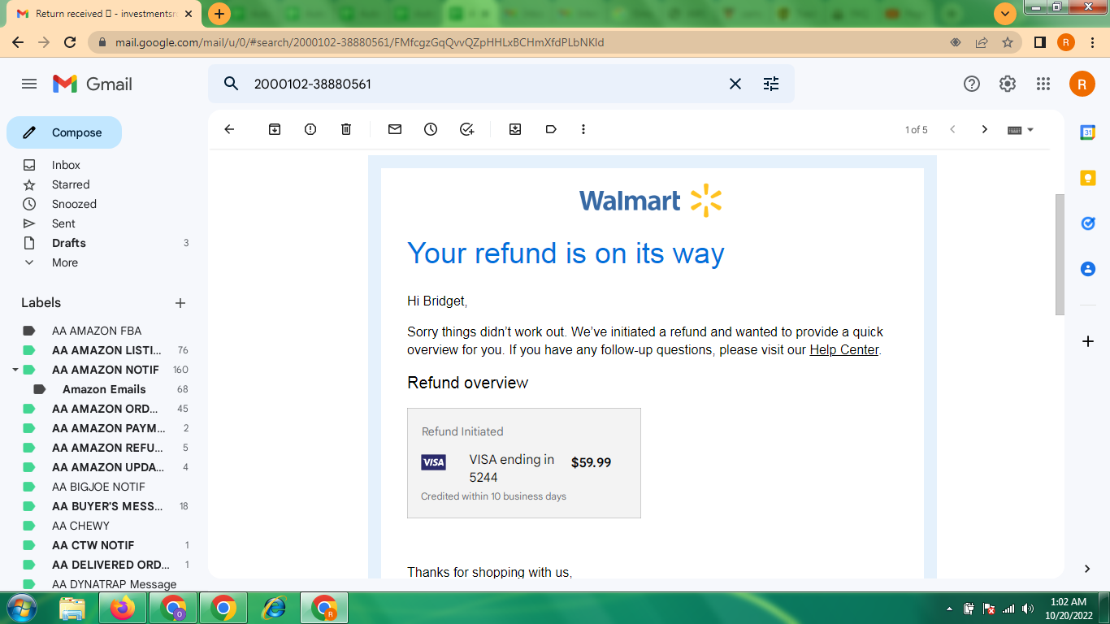Create a new label plus icon
Image resolution: width=1110 pixels, height=624 pixels.
(x=180, y=303)
